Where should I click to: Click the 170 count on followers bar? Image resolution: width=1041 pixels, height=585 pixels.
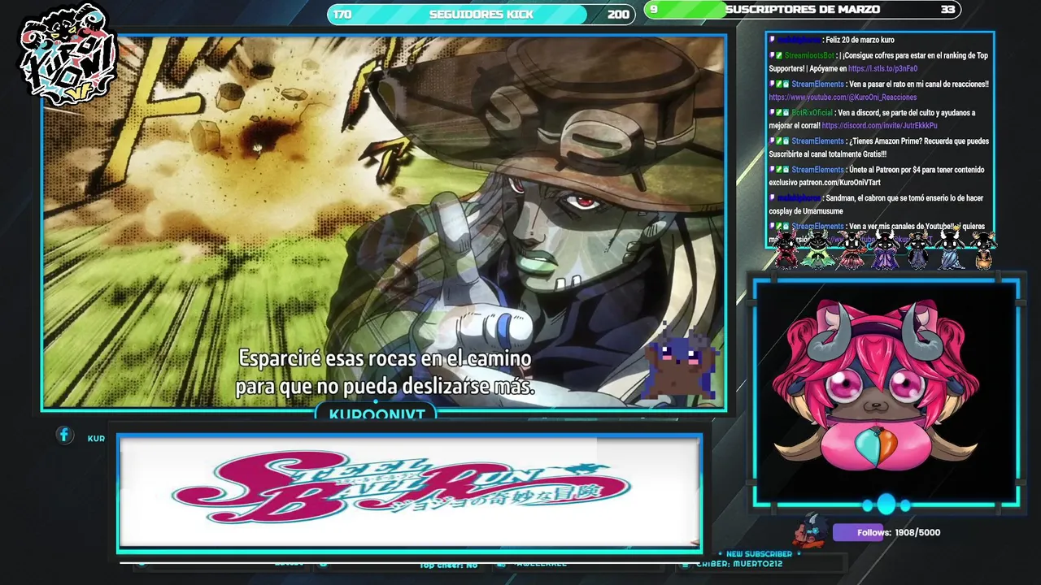(342, 14)
